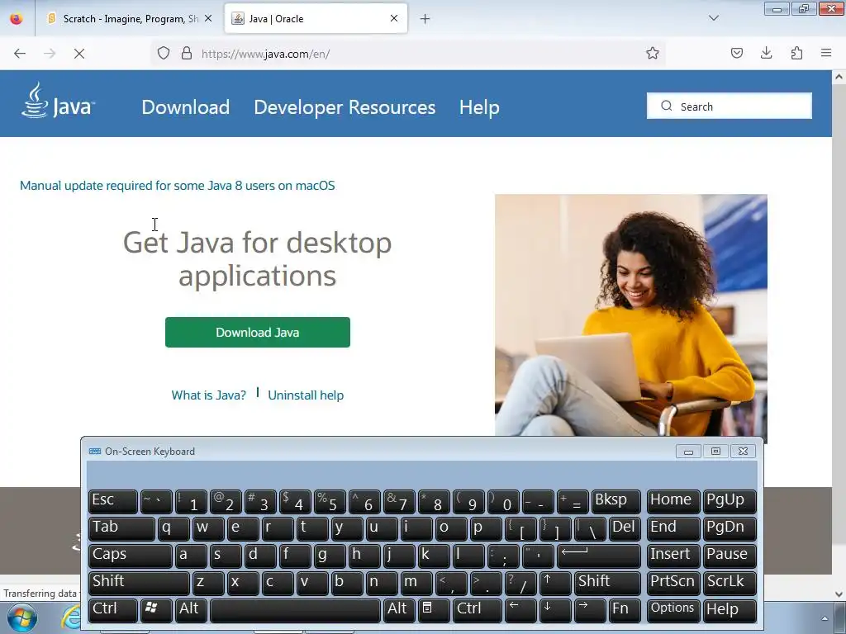Tap the number 5 key
Screen dimensions: 846x634
(x=330, y=501)
